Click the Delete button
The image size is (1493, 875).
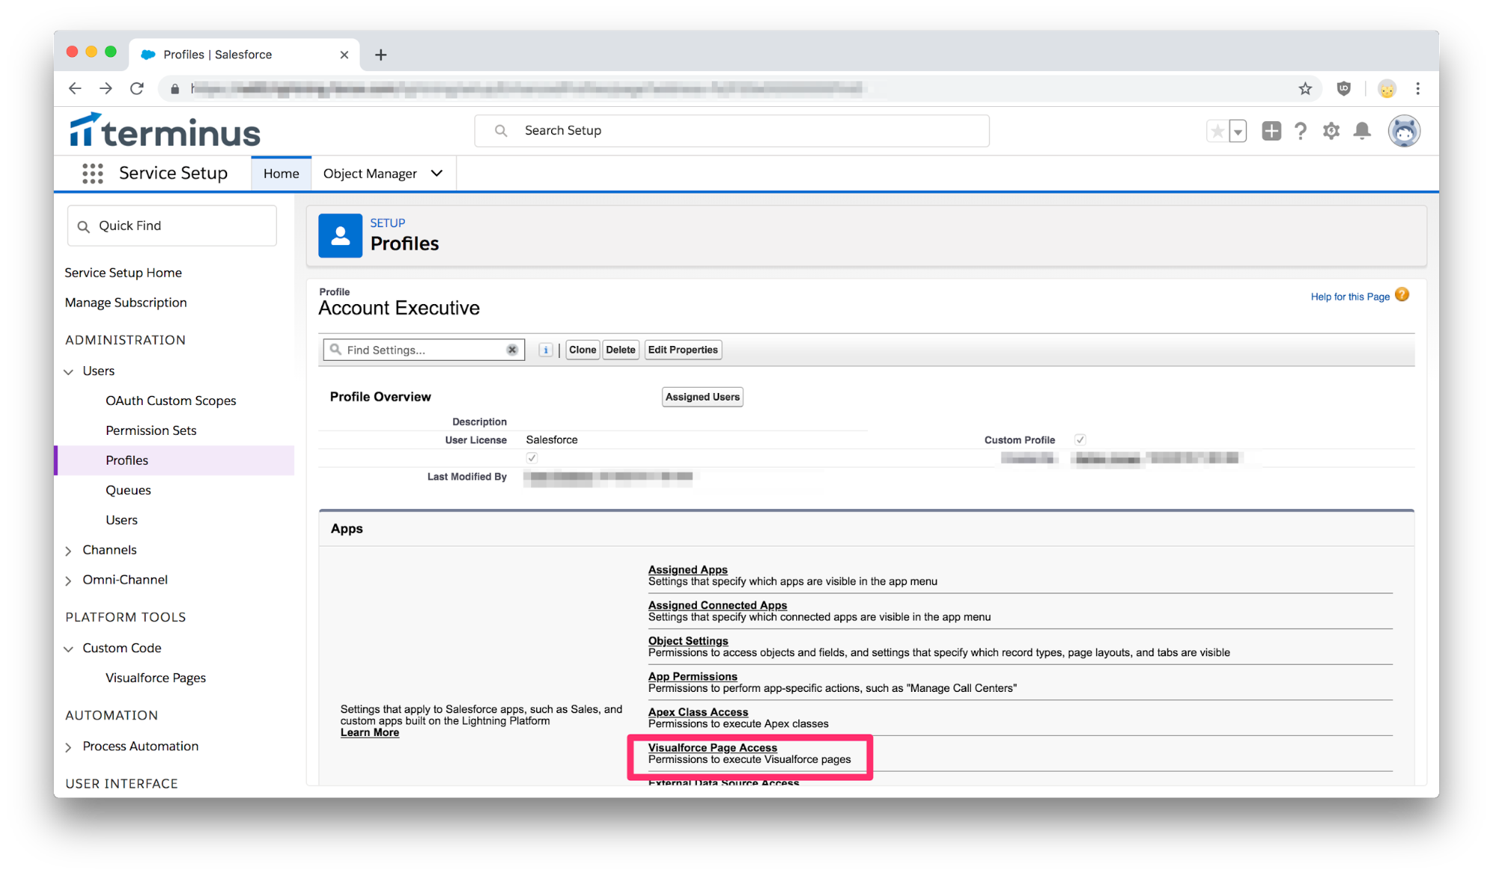tap(621, 350)
